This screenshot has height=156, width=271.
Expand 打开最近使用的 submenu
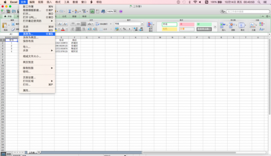point(37,21)
